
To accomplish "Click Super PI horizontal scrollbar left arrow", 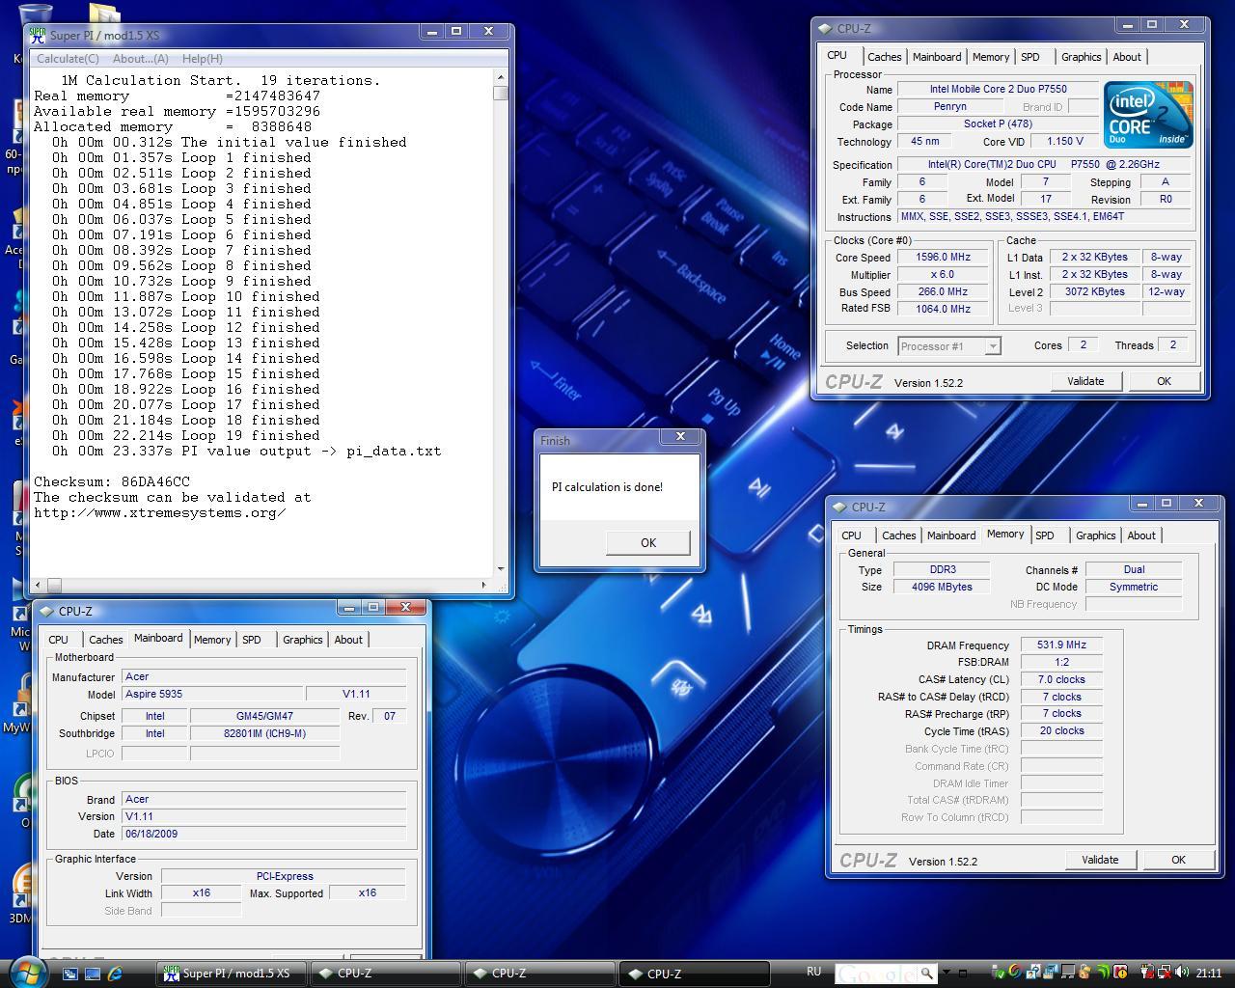I will point(38,585).
